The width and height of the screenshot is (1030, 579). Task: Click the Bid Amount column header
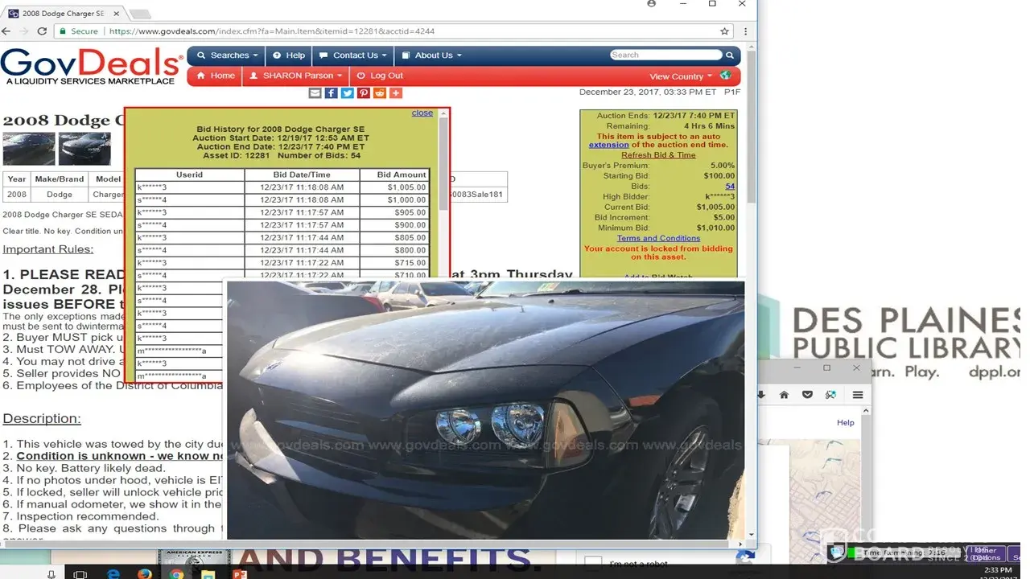coord(393,175)
